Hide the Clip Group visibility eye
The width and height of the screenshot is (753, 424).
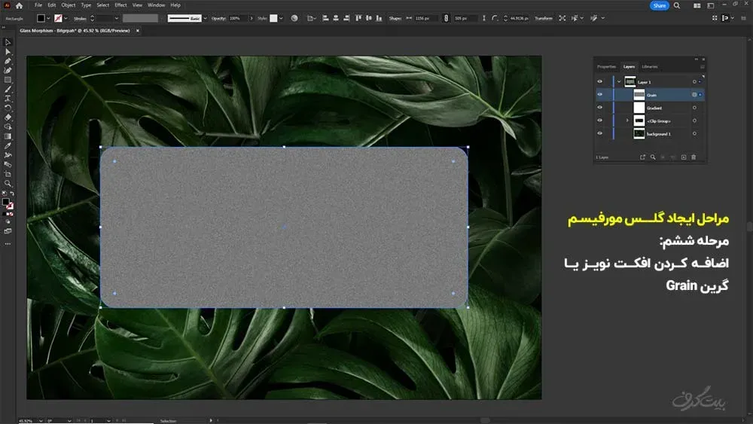click(600, 120)
